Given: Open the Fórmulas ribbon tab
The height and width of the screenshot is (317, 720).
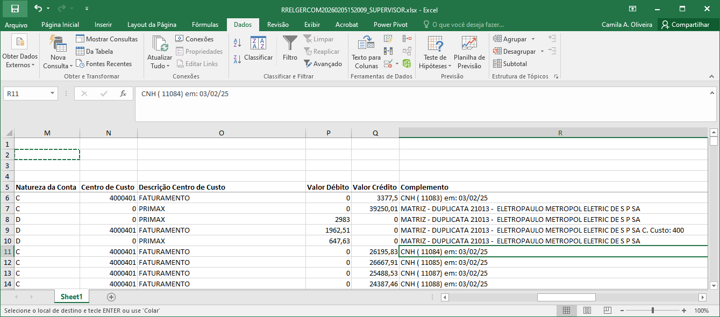Looking at the screenshot, I should tap(205, 25).
